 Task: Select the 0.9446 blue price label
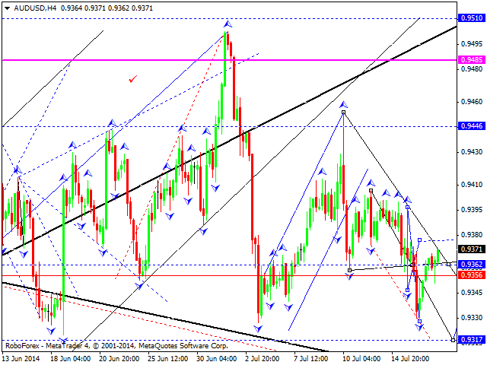pyautogui.click(x=472, y=126)
